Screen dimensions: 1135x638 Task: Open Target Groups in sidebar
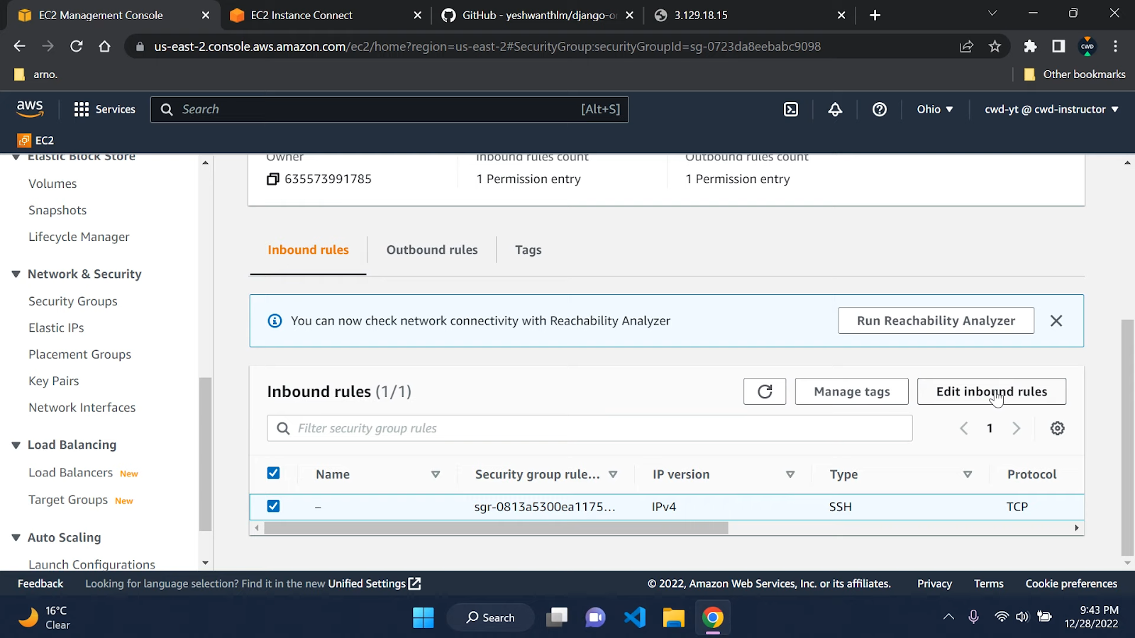pyautogui.click(x=68, y=500)
